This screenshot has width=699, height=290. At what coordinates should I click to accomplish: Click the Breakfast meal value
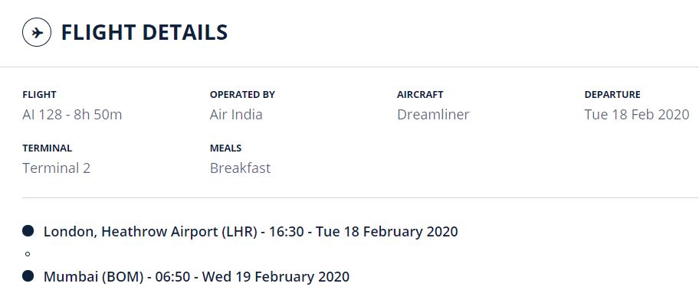point(241,168)
